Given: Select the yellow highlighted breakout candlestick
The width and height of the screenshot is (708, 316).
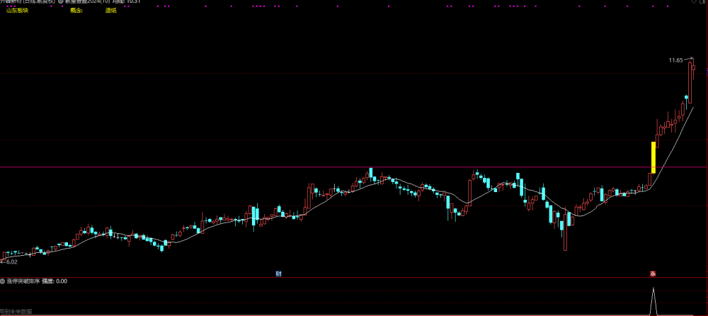Looking at the screenshot, I should pyautogui.click(x=653, y=157).
